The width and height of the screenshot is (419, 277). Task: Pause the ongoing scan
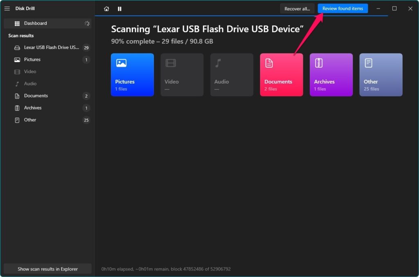[x=119, y=9]
